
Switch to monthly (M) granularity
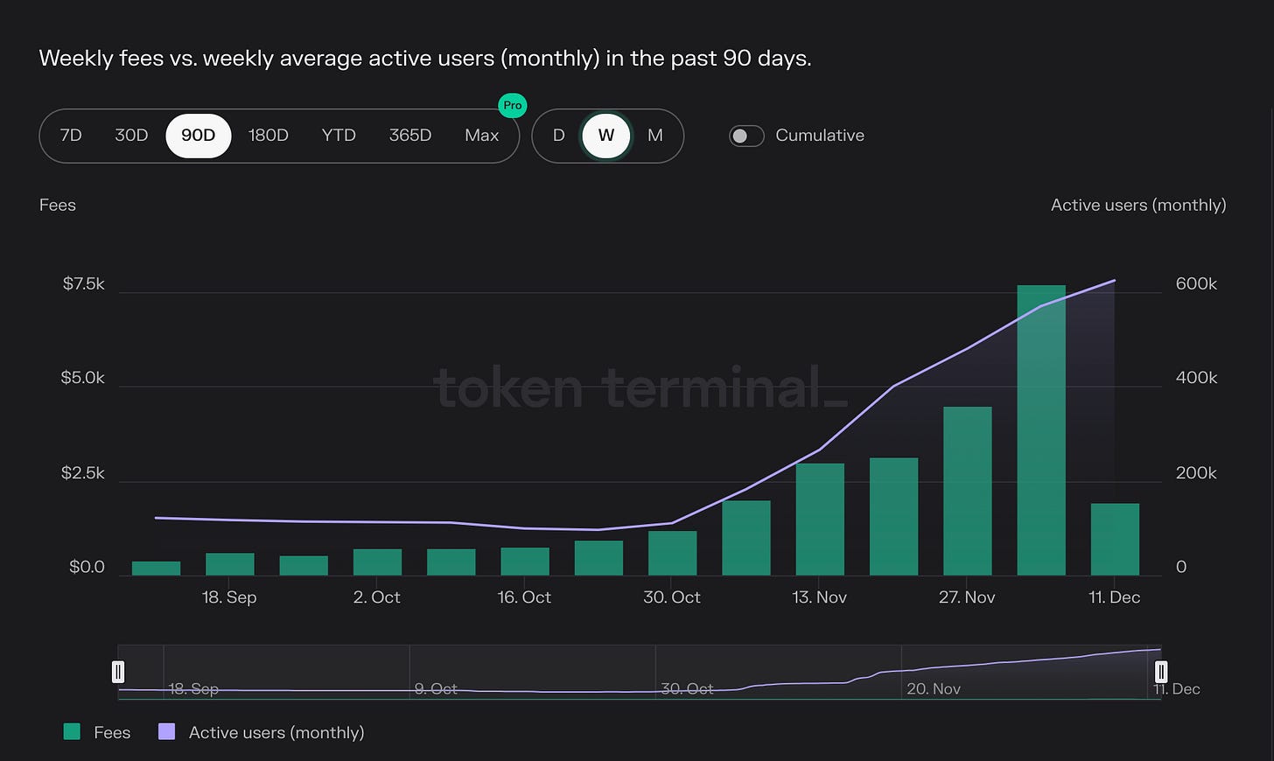click(655, 136)
